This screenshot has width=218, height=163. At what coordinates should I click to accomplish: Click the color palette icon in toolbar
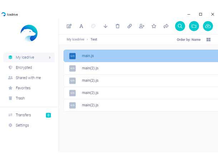coord(93,26)
